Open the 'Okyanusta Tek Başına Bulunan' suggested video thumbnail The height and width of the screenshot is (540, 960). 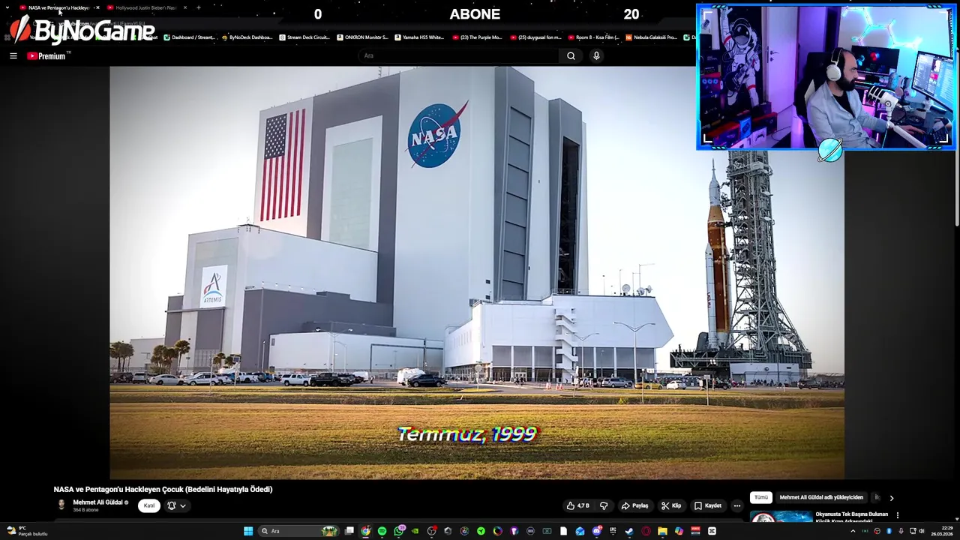[x=781, y=517]
